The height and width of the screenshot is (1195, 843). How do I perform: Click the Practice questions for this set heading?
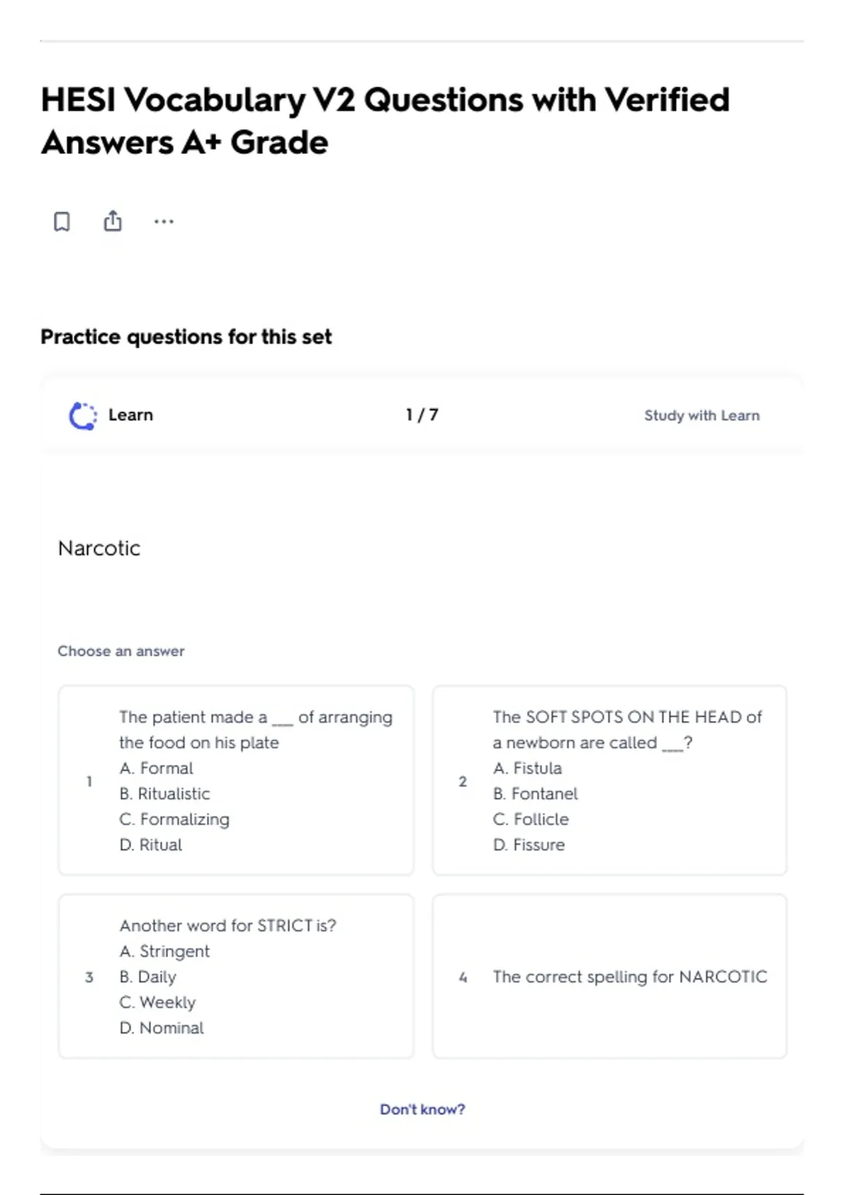pyautogui.click(x=186, y=337)
